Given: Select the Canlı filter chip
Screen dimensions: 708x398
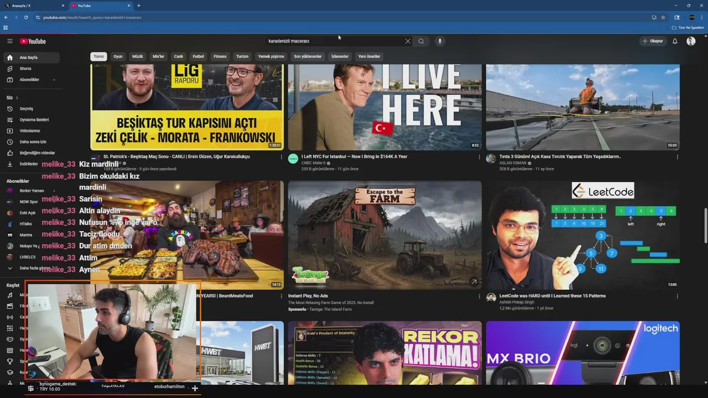Looking at the screenshot, I should click(x=178, y=56).
